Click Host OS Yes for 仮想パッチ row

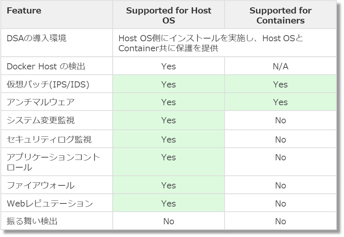point(169,84)
